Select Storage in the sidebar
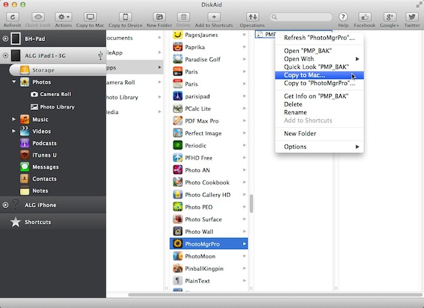424x308 pixels. (58, 70)
